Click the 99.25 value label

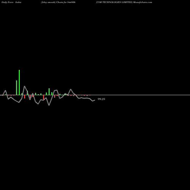[101, 99]
